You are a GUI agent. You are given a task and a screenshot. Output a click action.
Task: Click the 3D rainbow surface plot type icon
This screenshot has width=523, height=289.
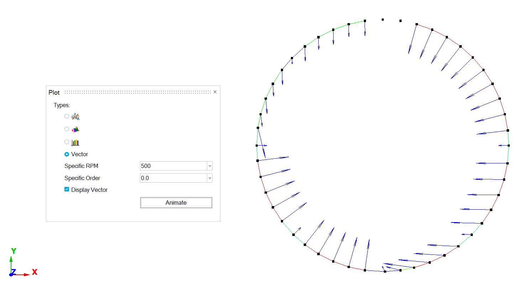coord(75,129)
